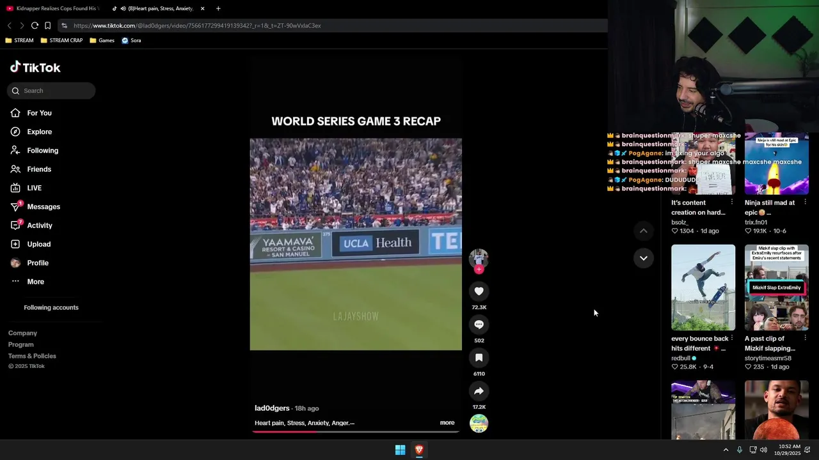The width and height of the screenshot is (819, 460).
Task: Open the STREAM bookmarks folder
Action: (x=19, y=40)
